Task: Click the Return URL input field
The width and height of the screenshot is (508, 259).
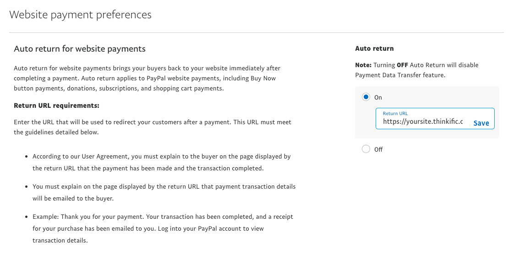Action: [435, 118]
